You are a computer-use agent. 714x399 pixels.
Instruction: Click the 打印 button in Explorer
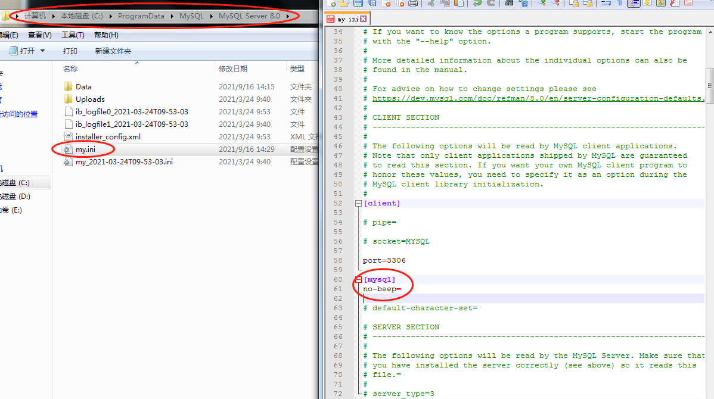click(69, 51)
